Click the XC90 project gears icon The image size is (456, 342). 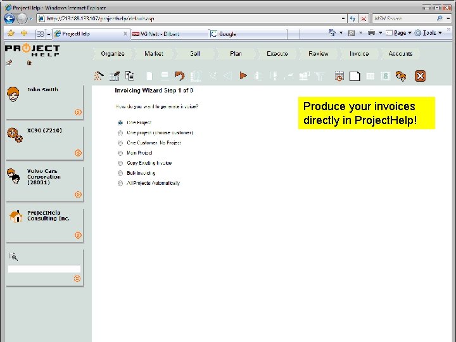pos(15,135)
